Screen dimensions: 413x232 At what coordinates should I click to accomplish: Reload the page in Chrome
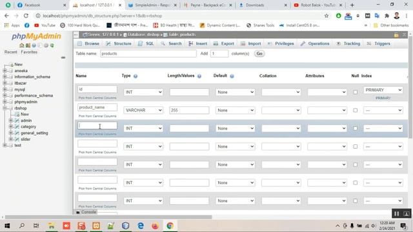[x=26, y=15]
